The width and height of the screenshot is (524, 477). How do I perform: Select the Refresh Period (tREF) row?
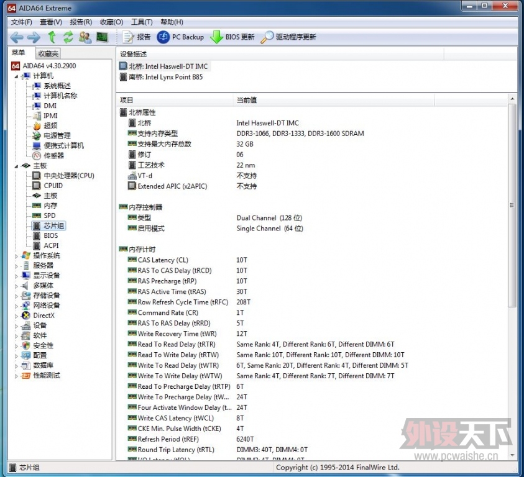click(x=313, y=439)
